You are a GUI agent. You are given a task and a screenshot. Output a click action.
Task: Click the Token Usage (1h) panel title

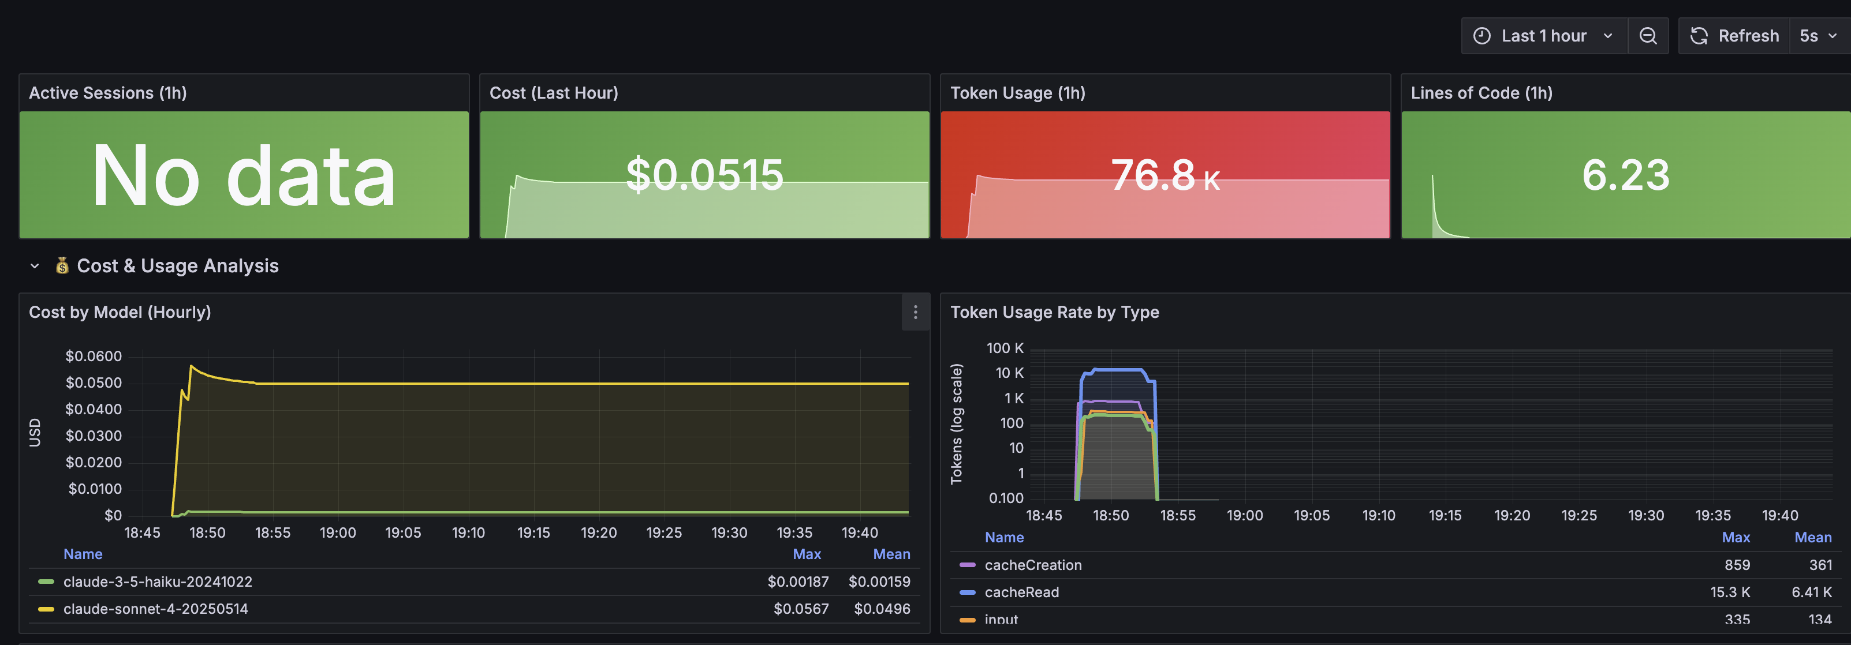tap(1017, 93)
